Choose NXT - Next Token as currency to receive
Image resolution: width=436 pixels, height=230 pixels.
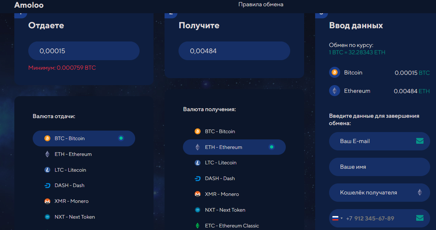click(x=234, y=210)
